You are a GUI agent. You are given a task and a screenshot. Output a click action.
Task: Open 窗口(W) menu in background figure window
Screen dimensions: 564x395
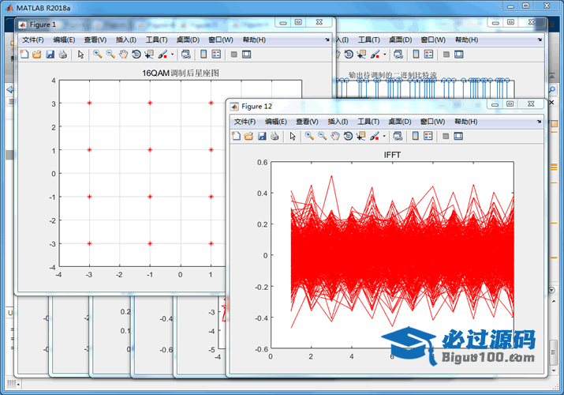pyautogui.click(x=433, y=40)
